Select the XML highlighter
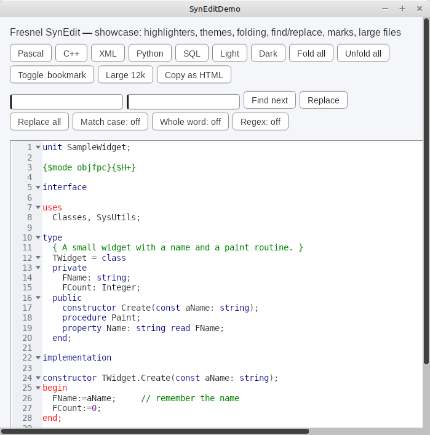 point(108,53)
